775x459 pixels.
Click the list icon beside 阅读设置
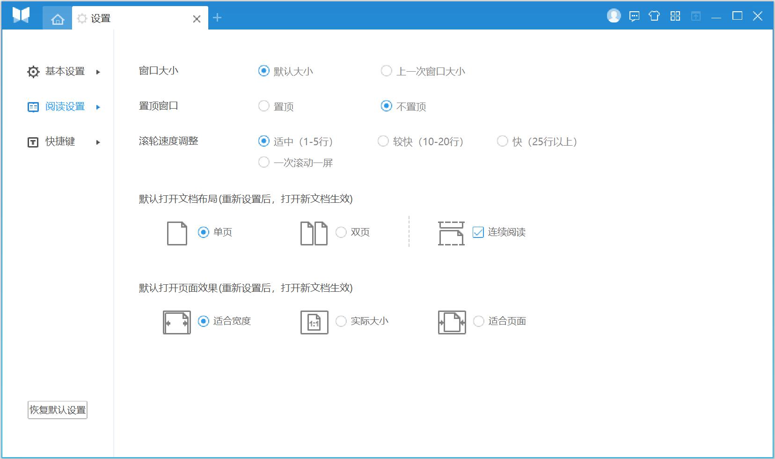click(32, 107)
